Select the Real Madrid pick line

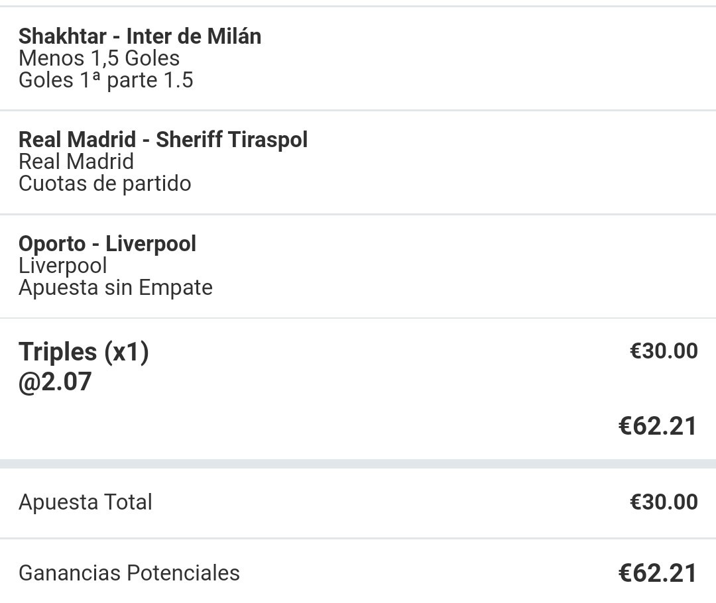point(76,162)
